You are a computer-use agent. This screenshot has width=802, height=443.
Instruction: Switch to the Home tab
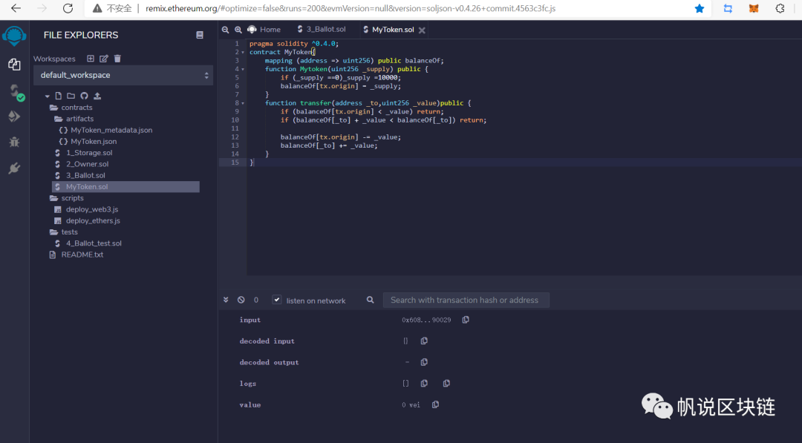tap(264, 30)
